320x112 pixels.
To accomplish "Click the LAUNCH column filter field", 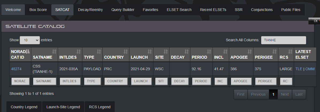I will [x=141, y=81].
